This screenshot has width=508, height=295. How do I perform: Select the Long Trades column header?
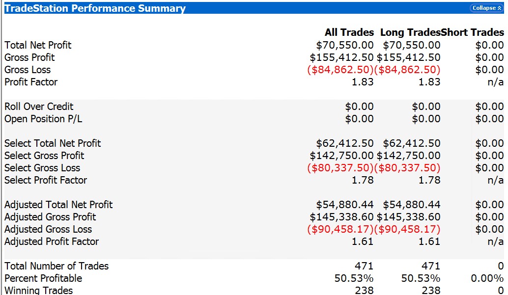[x=410, y=32]
